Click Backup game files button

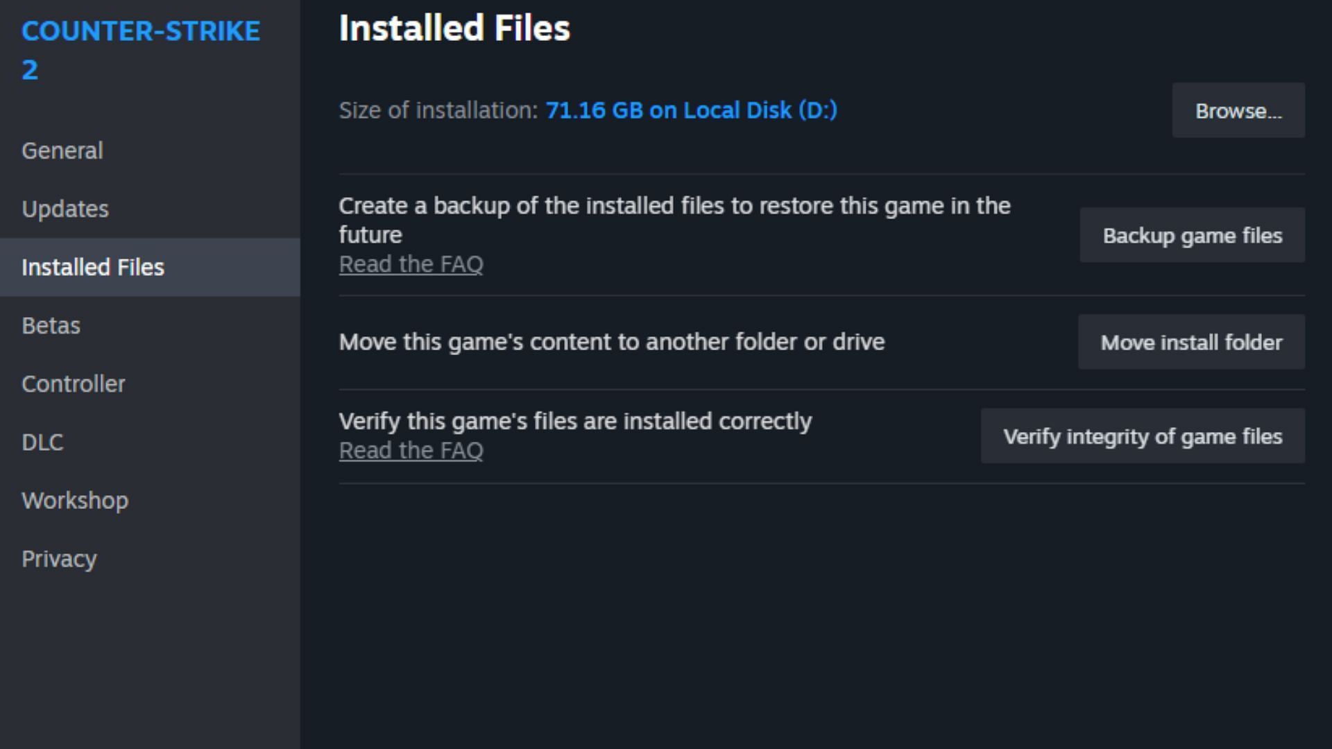1192,235
